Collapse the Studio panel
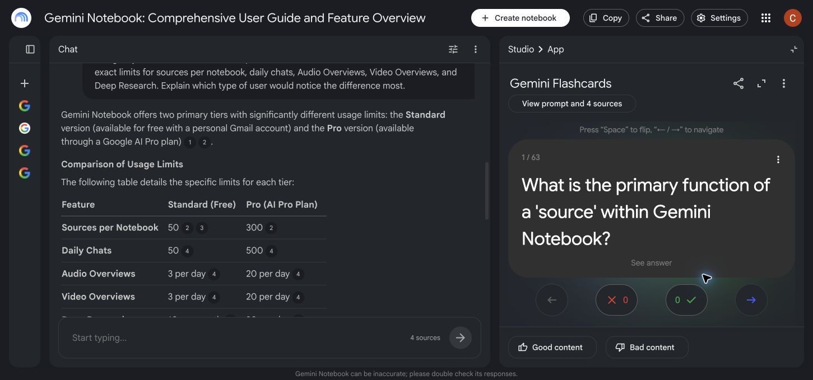 pyautogui.click(x=793, y=49)
